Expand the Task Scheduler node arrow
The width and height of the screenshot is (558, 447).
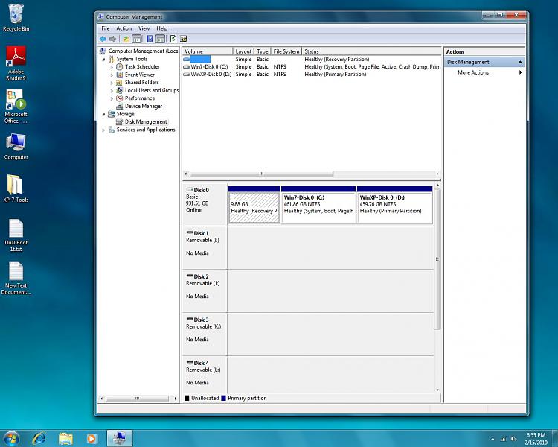pyautogui.click(x=112, y=67)
